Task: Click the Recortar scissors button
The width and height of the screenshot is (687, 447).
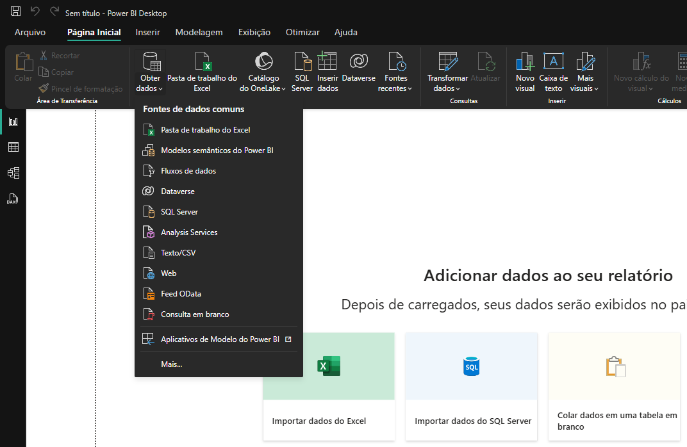Action: click(60, 56)
